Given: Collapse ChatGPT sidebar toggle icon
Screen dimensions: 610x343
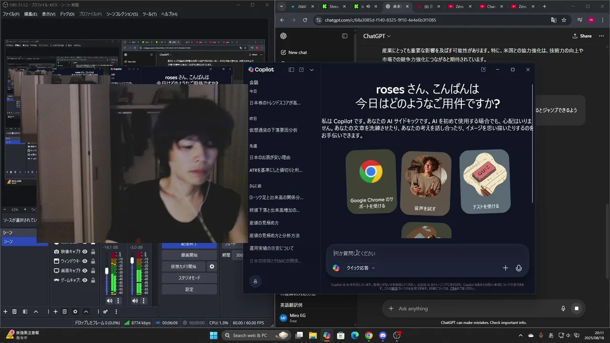Looking at the screenshot, I should 345,36.
